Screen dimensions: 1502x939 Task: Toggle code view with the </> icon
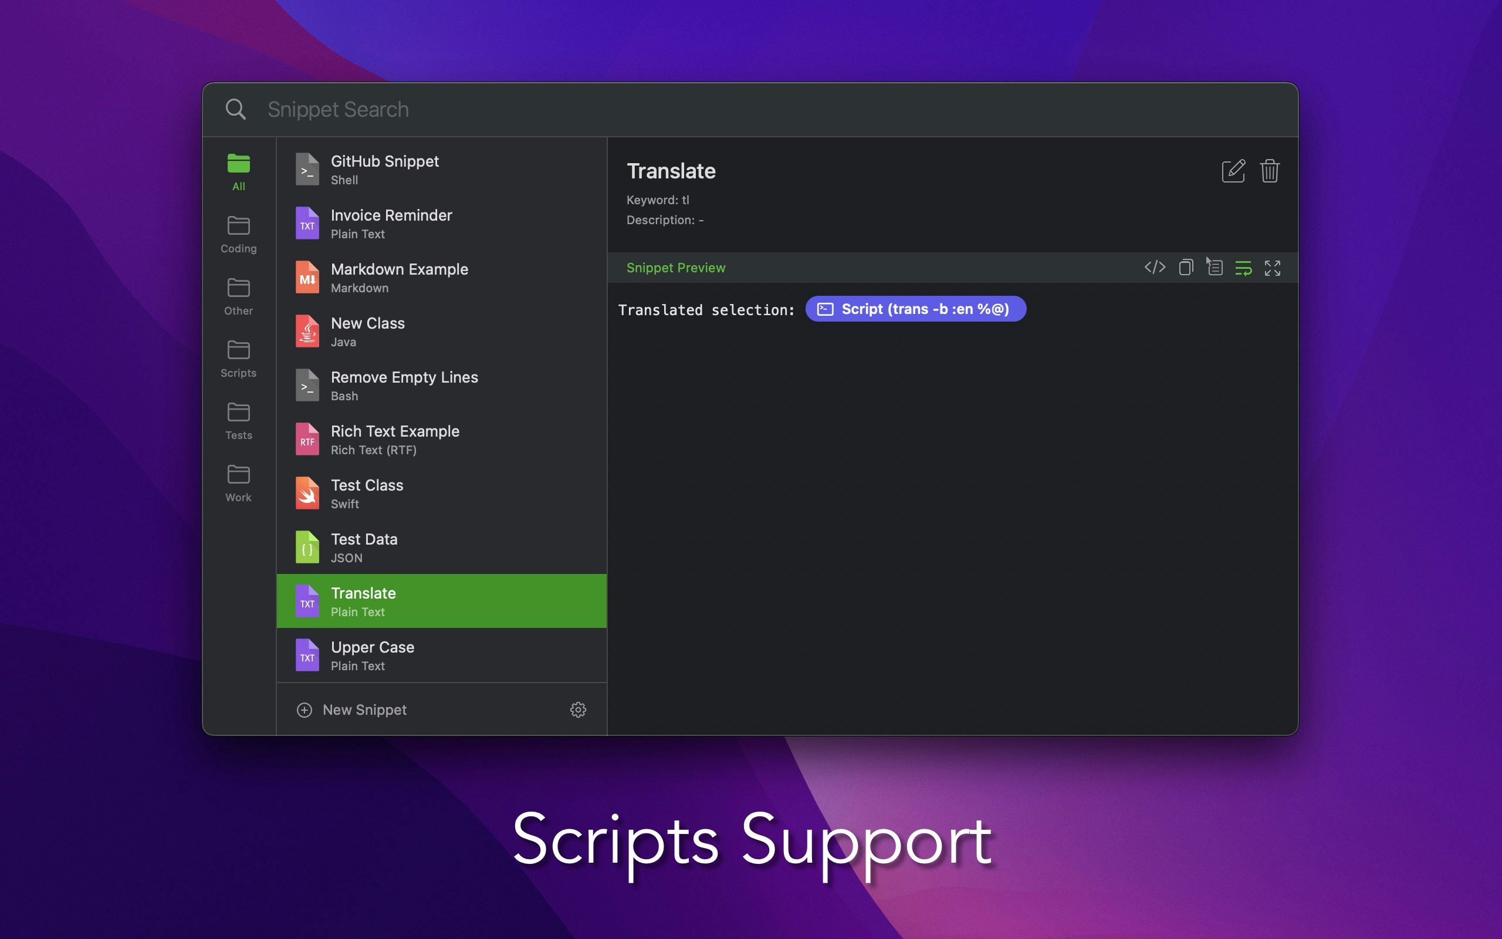click(x=1155, y=268)
